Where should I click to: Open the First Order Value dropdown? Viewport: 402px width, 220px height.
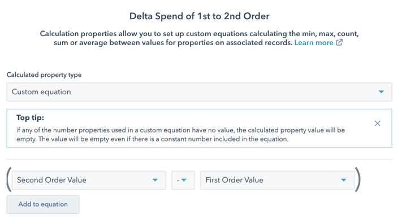point(277,180)
